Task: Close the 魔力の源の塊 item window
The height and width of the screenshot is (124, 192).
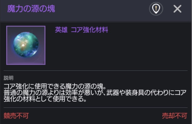Action: [177, 9]
